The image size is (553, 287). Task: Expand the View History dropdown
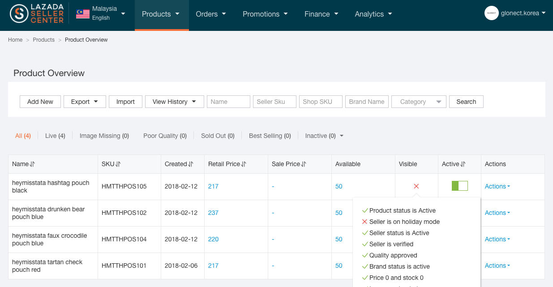coord(174,102)
